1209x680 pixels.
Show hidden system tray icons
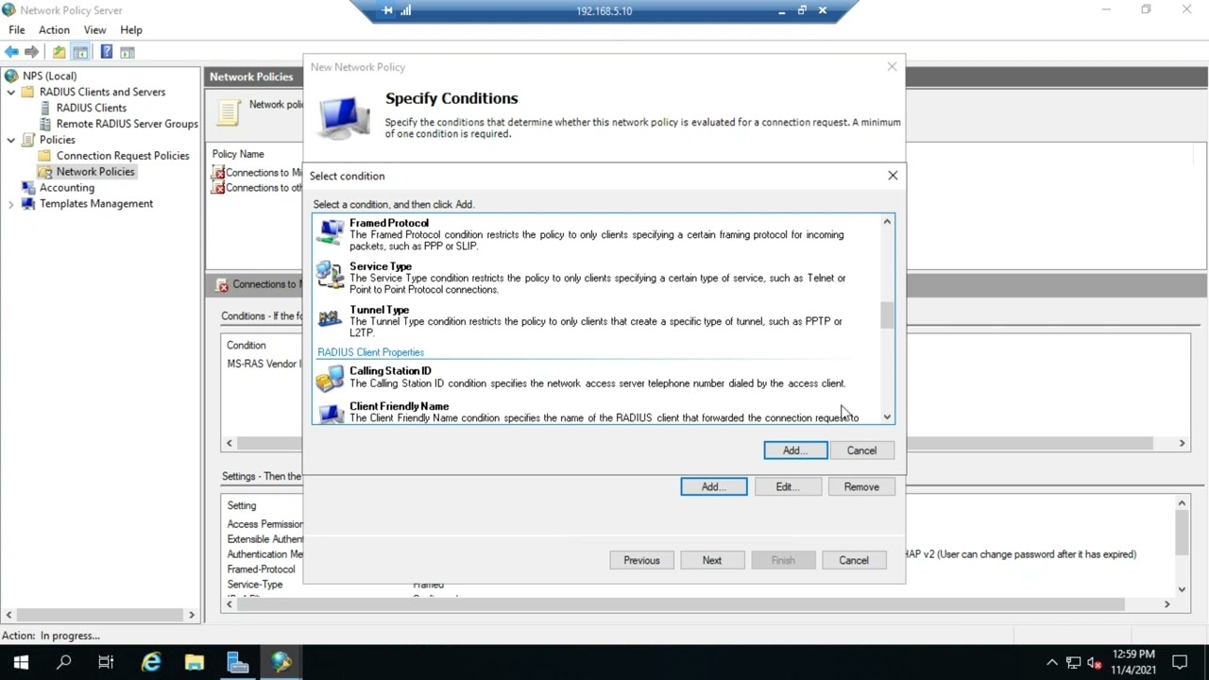(1052, 663)
